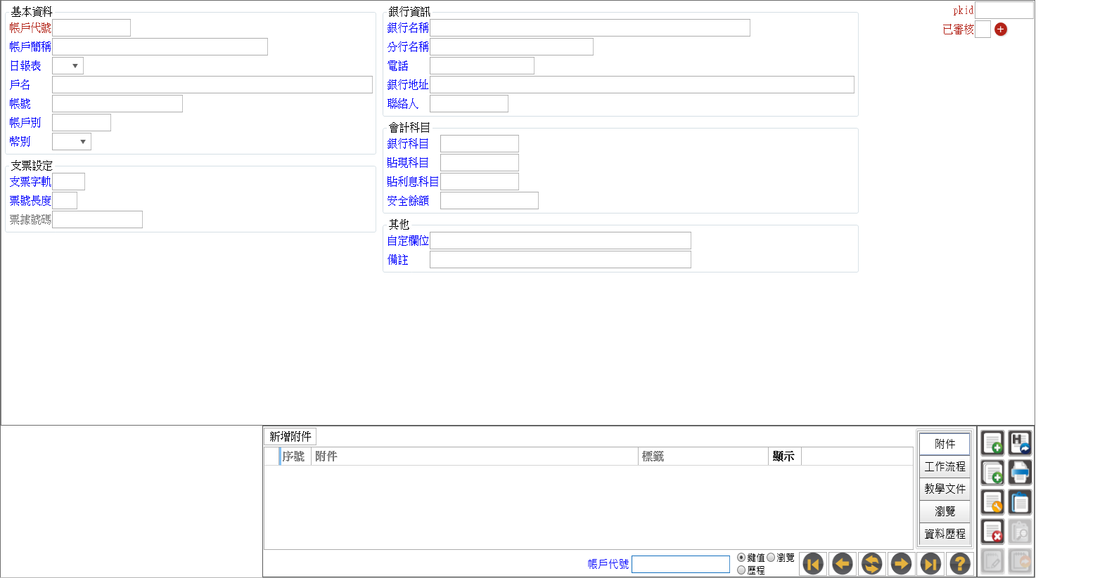
Task: Click the pkid input field
Action: (1004, 10)
